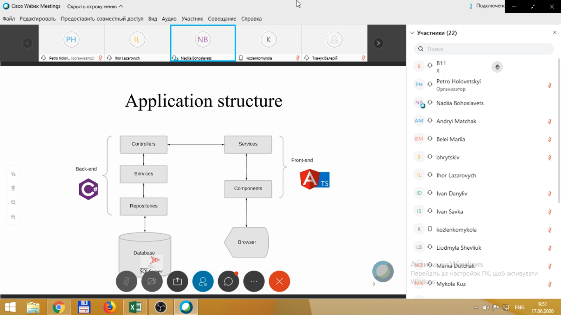Unmute the microphone in the meeting controls
The image size is (561, 315).
[x=127, y=282]
